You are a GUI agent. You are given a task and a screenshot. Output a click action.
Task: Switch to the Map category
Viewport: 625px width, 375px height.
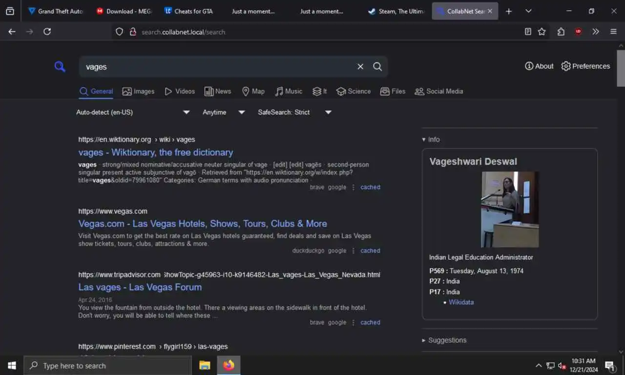tap(253, 91)
